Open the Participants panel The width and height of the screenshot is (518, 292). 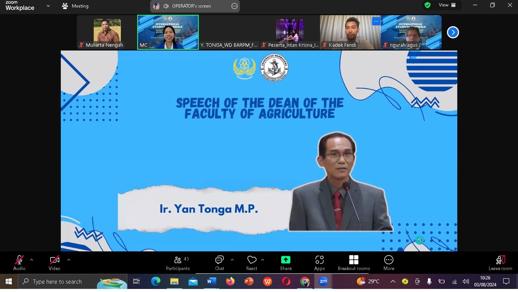(x=177, y=263)
